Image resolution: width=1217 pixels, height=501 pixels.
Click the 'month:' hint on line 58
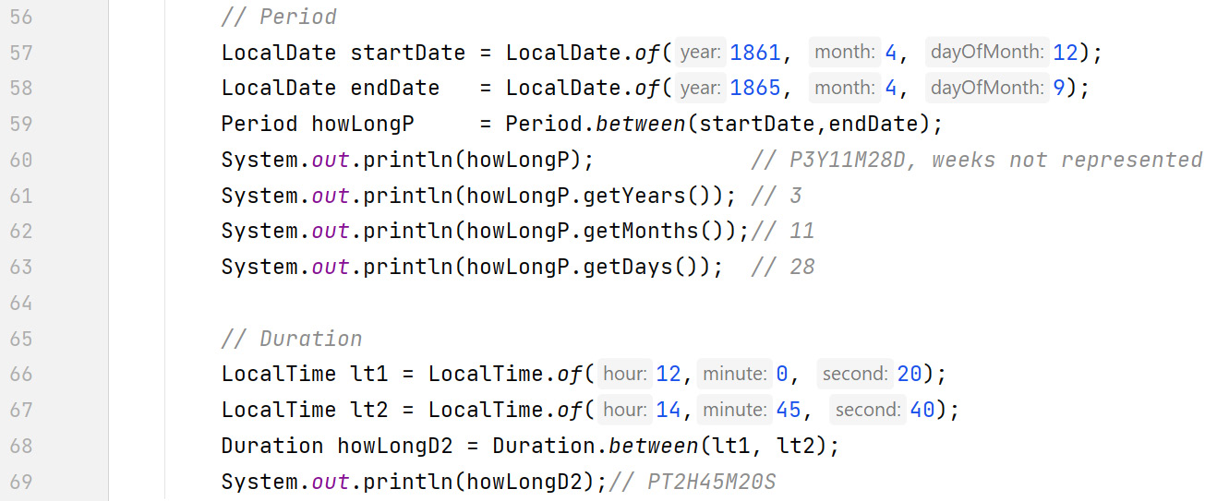pyautogui.click(x=845, y=89)
